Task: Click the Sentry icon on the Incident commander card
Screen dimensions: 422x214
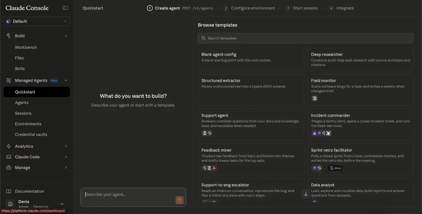Action: tap(314, 133)
